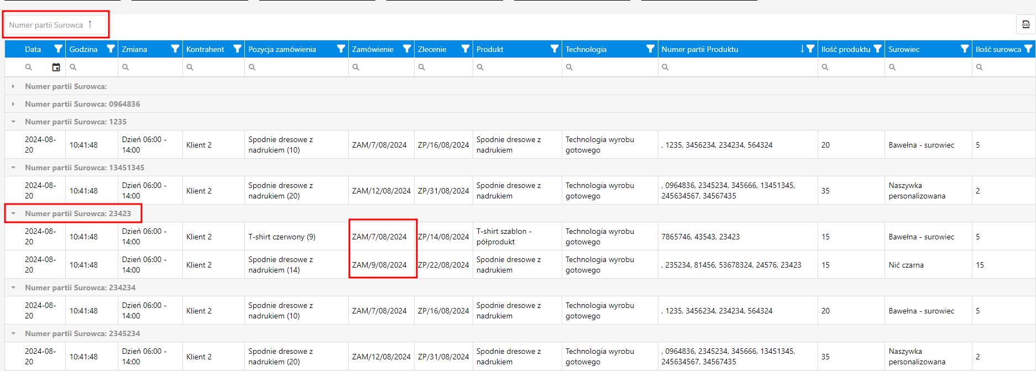Sort by Produkt column header
Viewport: 1036px width, 371px height.
pyautogui.click(x=490, y=49)
